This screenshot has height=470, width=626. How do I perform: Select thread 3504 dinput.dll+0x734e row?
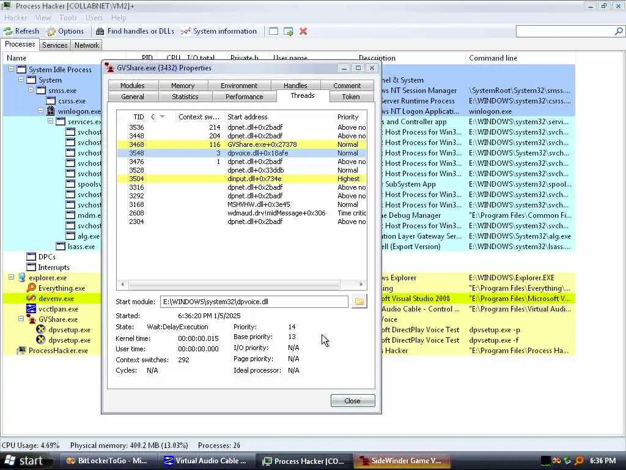(241, 179)
